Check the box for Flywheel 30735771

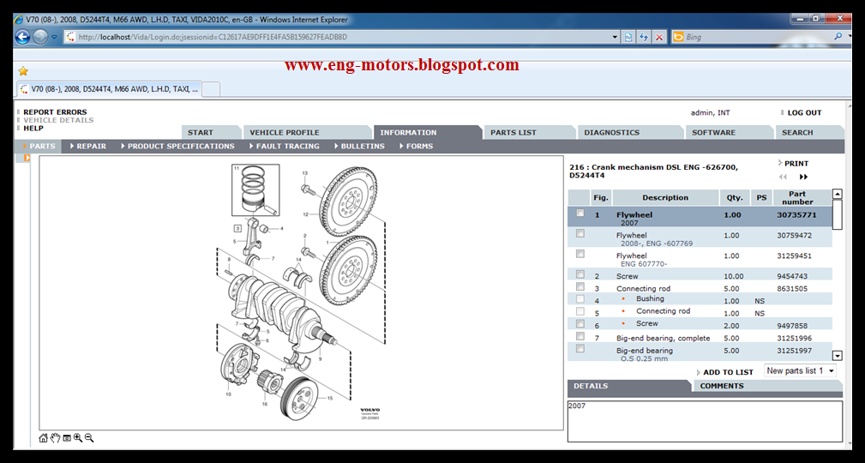(x=580, y=213)
